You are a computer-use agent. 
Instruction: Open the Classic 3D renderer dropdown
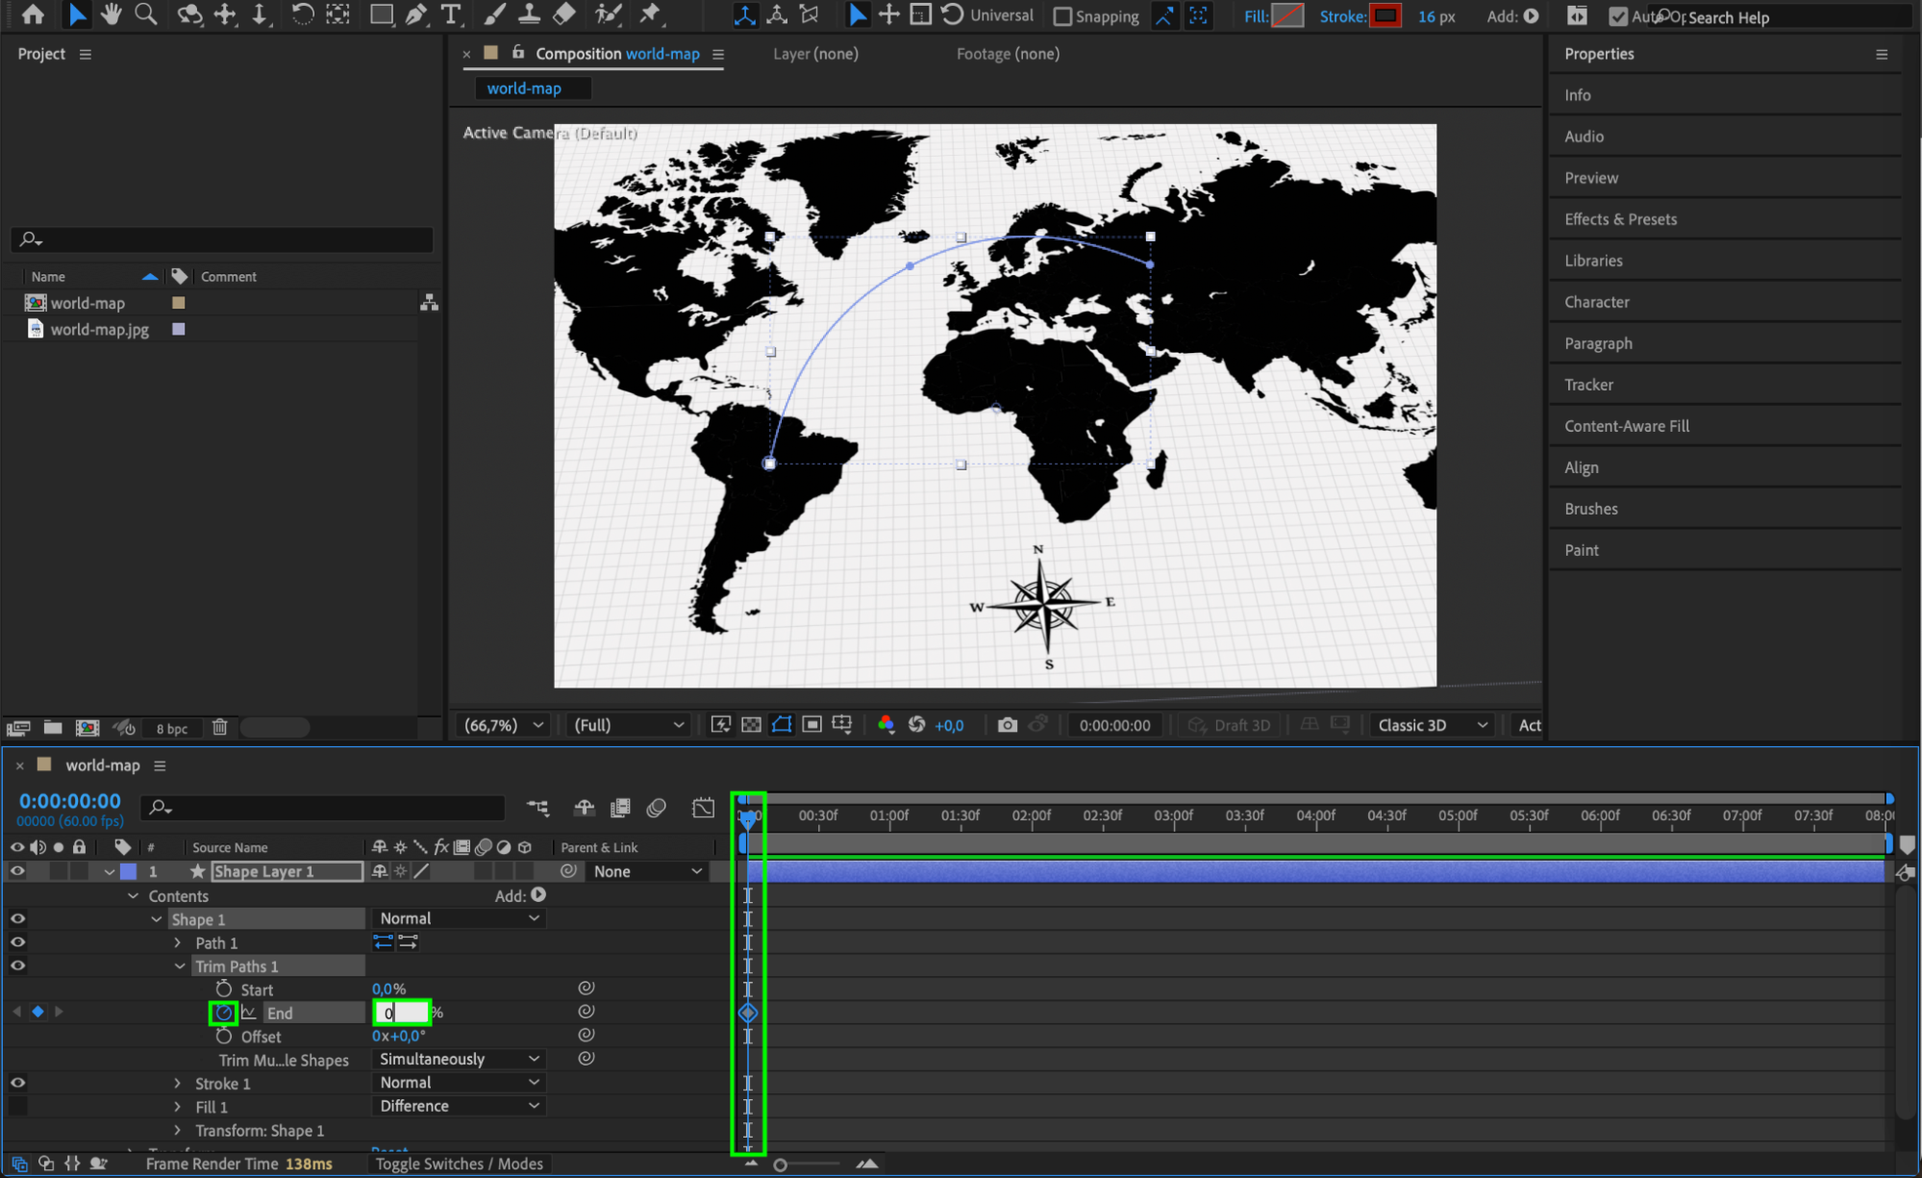click(1432, 725)
